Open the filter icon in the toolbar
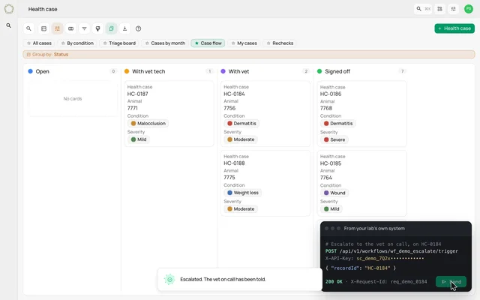 [x=84, y=28]
